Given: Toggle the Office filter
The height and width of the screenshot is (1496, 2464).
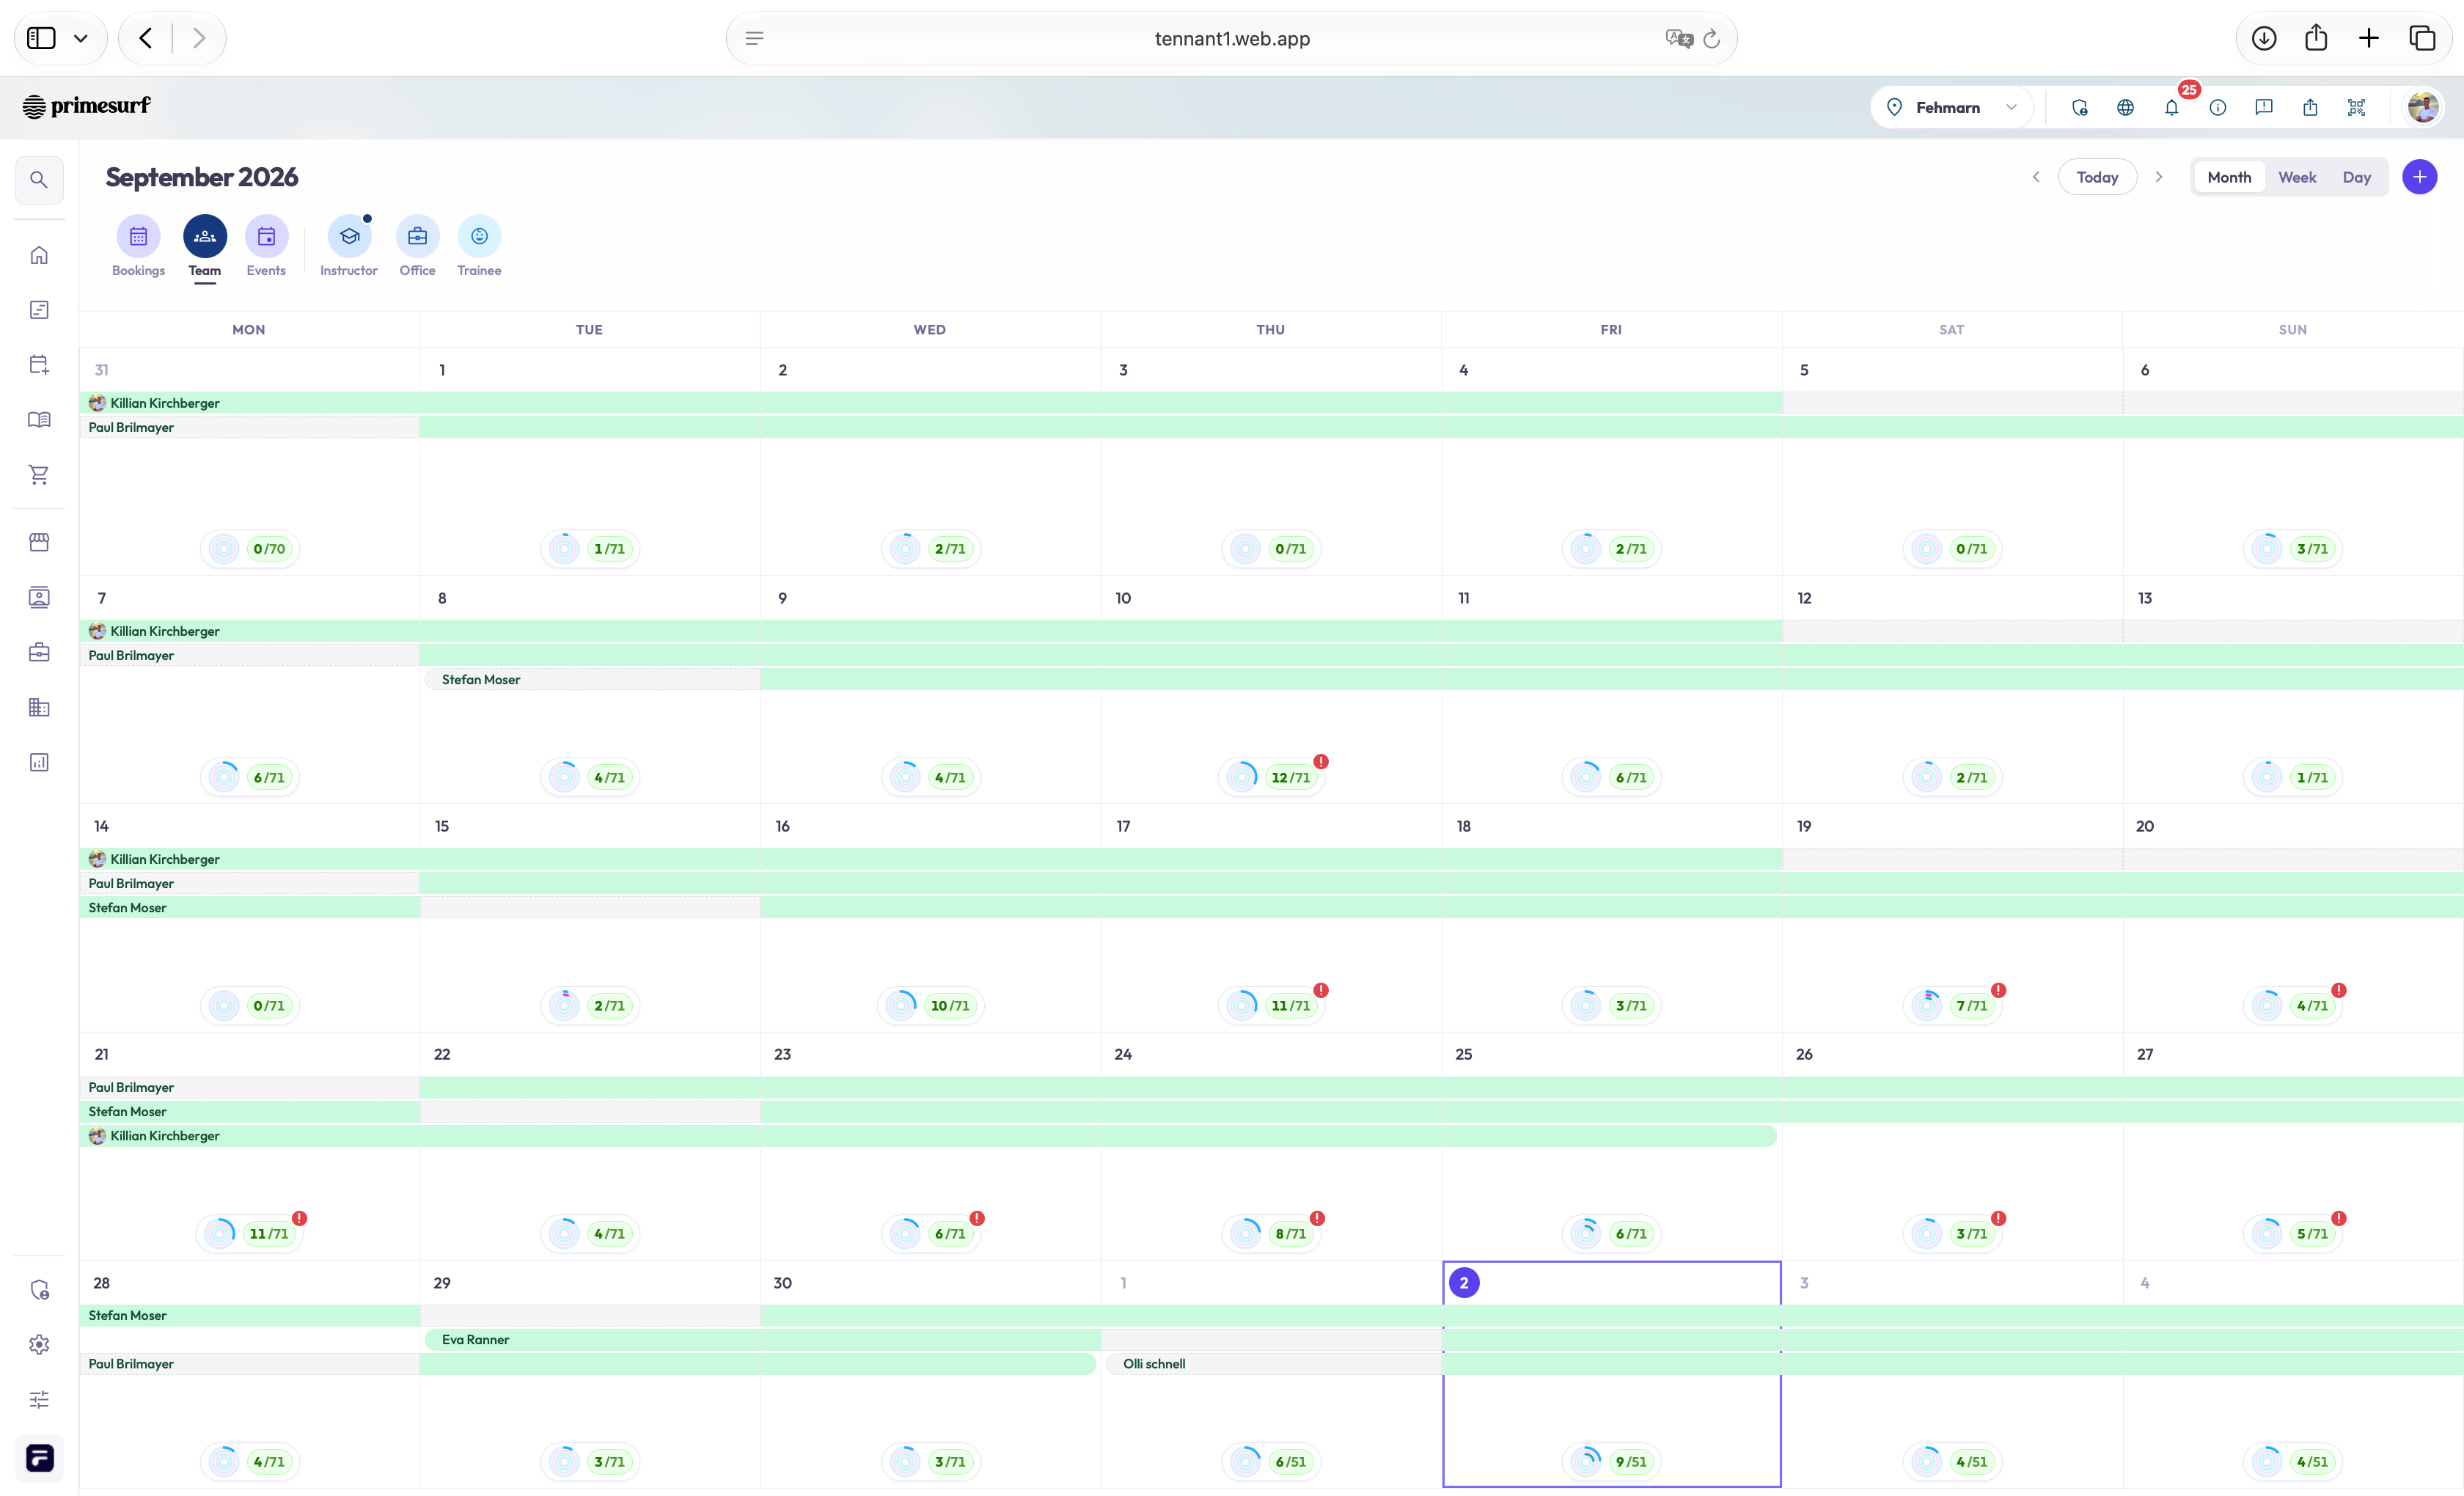Looking at the screenshot, I should click(417, 237).
